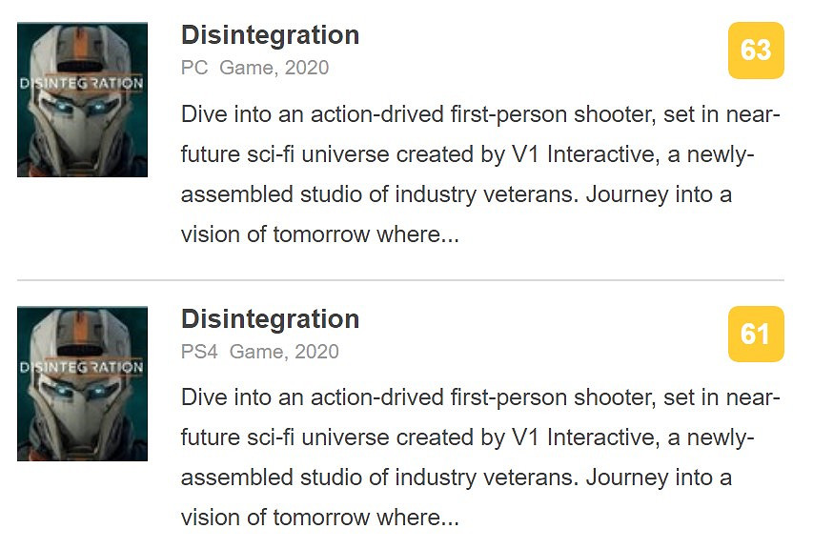This screenshot has height=549, width=813.
Task: Click the Disintegration title for PS4
Action: (270, 319)
